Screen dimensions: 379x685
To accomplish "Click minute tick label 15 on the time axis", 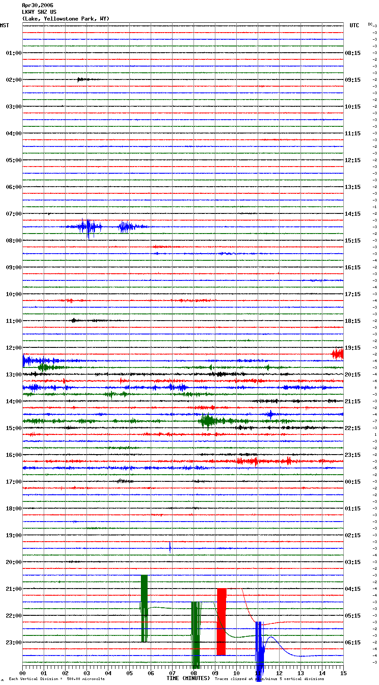I will click(x=343, y=673).
